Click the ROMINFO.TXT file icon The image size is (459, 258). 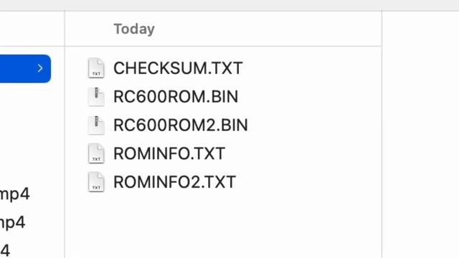pyautogui.click(x=96, y=153)
